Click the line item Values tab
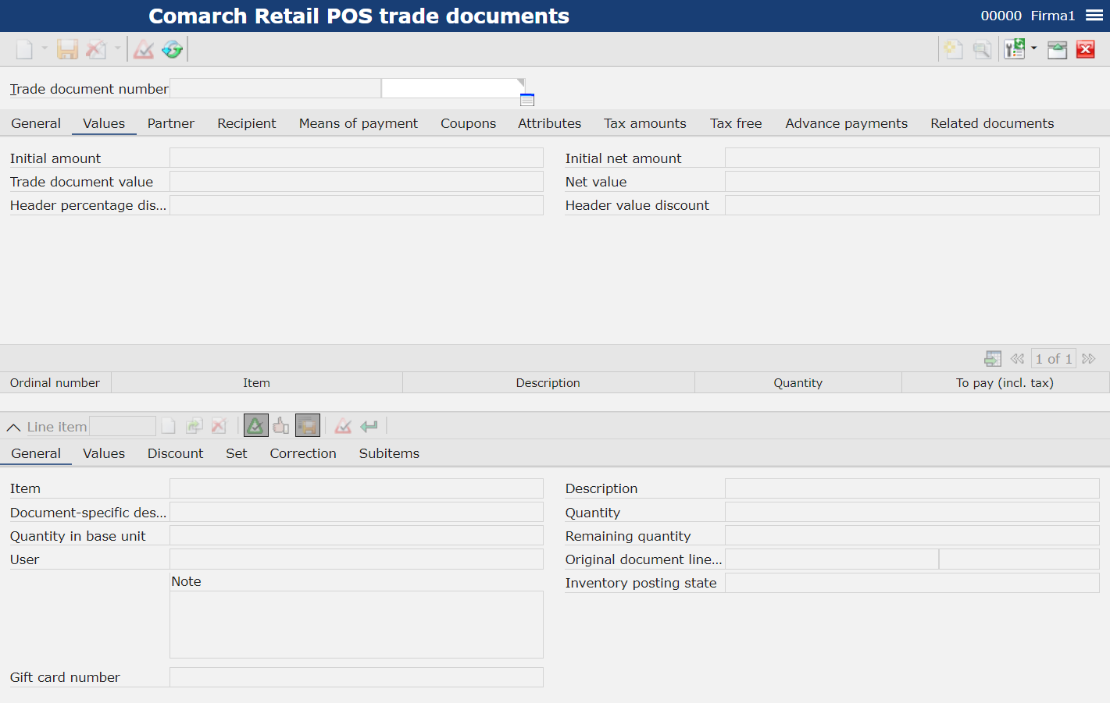The height and width of the screenshot is (703, 1110). coord(104,453)
